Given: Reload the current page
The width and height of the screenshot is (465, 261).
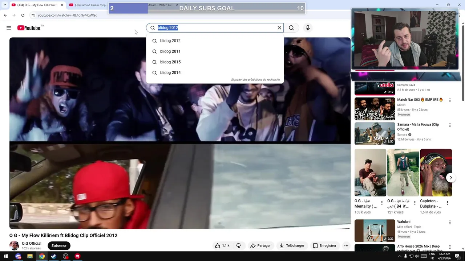Looking at the screenshot, I should [23, 15].
